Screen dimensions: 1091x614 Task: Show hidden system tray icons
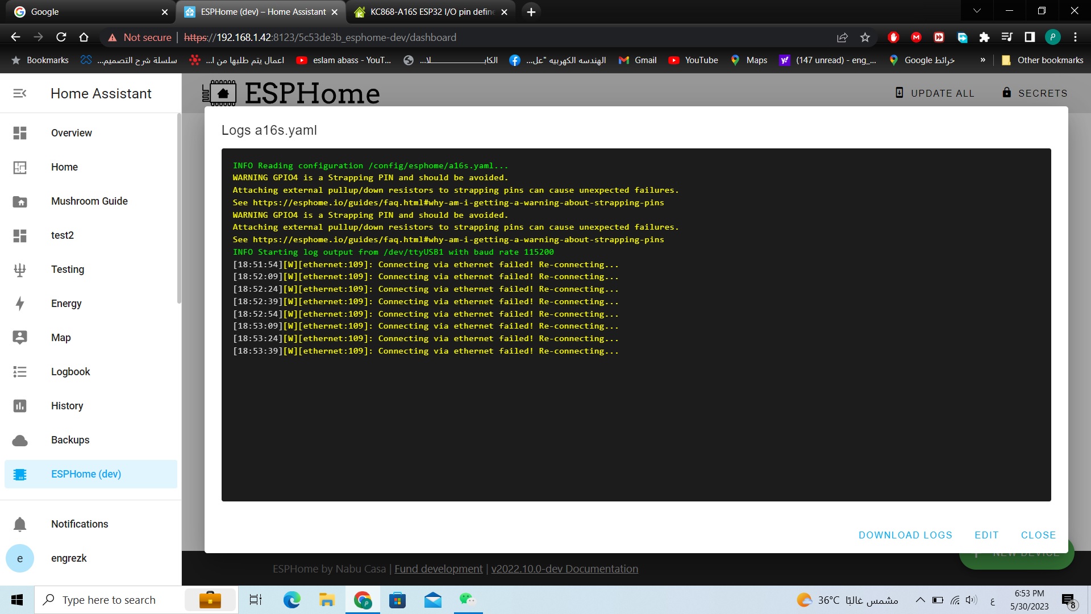click(x=920, y=600)
